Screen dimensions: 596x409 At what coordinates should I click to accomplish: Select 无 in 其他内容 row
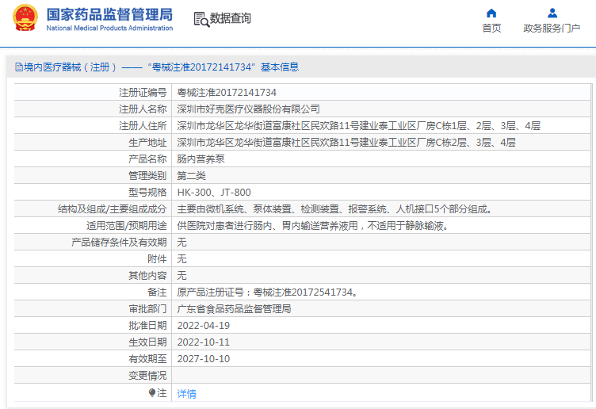coord(181,276)
